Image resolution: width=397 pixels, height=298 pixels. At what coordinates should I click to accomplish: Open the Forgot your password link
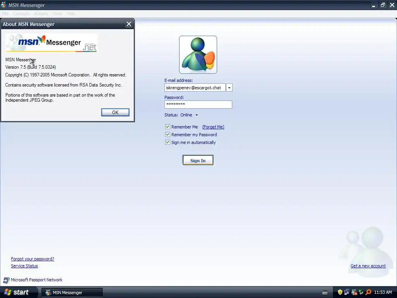(x=33, y=259)
